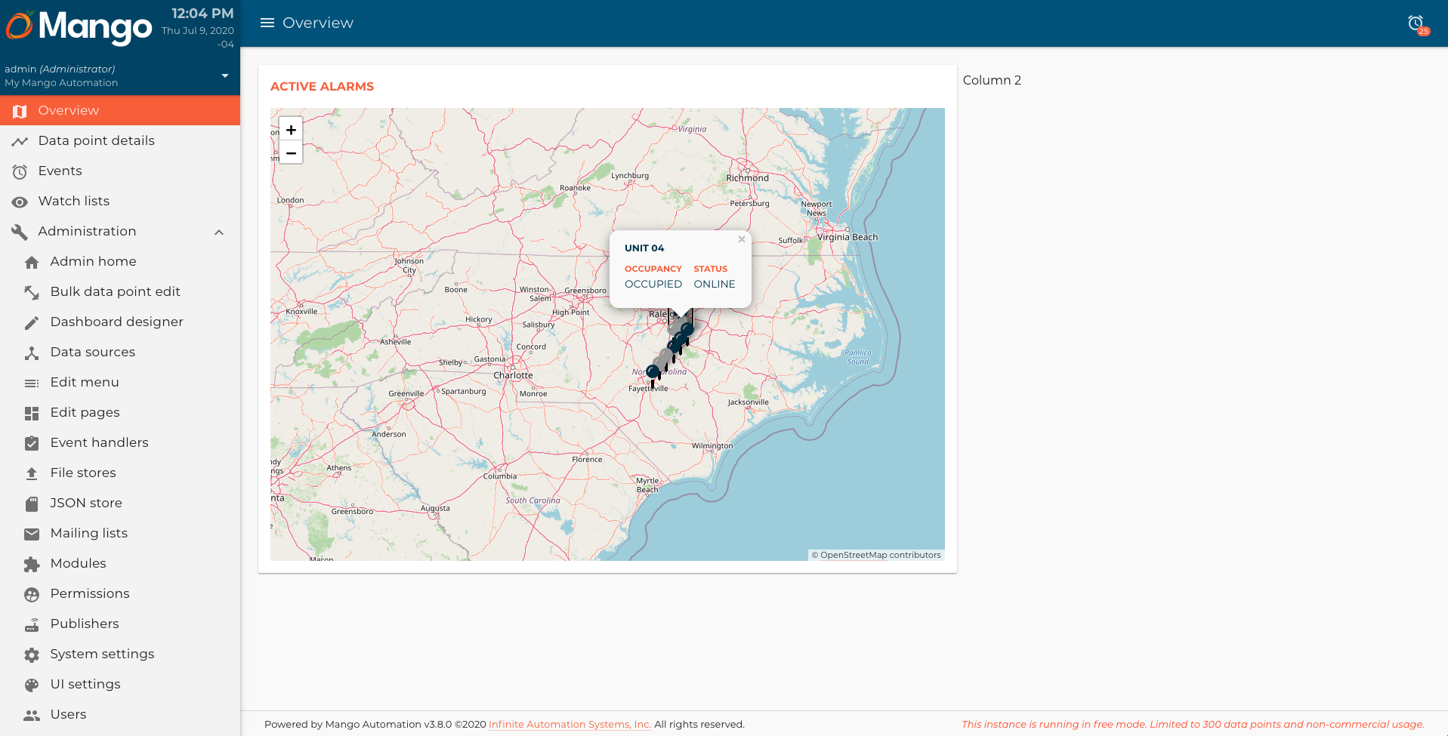Click the UI settings palette icon
The width and height of the screenshot is (1448, 736).
32,685
